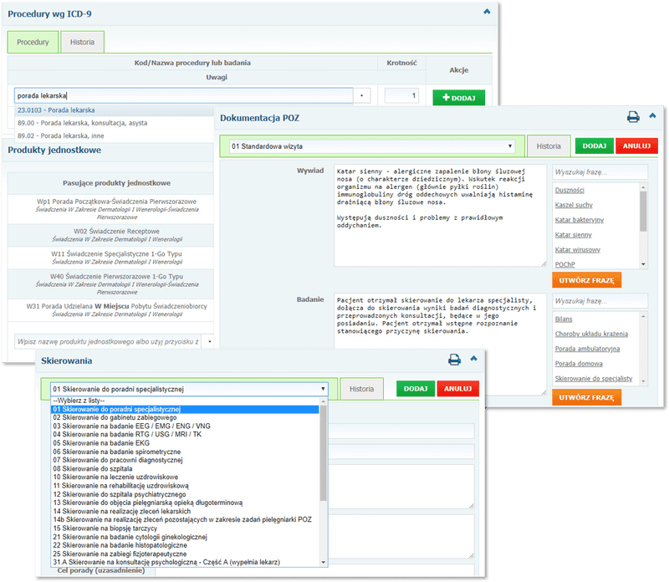
Task: Click the Krotność quantity field
Action: 401,96
